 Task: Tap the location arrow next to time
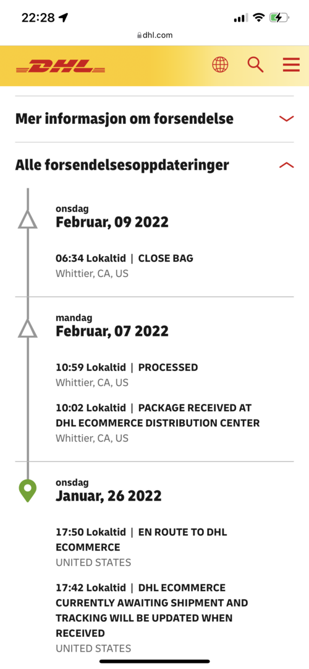(64, 17)
